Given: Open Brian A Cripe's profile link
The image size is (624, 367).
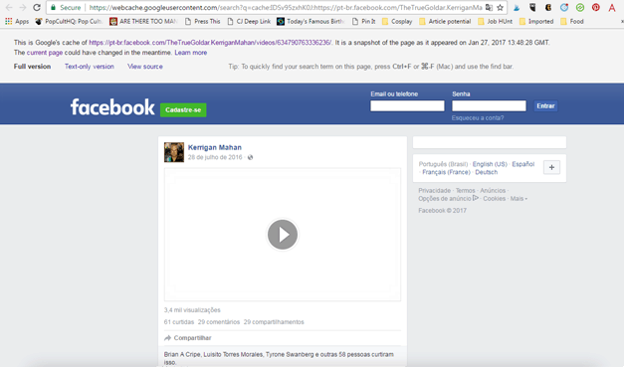Looking at the screenshot, I should [x=182, y=354].
